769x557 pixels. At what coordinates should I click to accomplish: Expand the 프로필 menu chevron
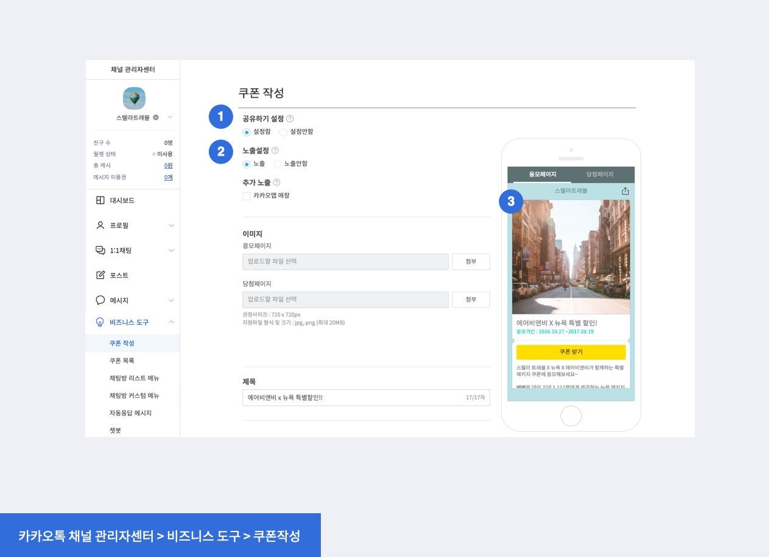pos(171,226)
